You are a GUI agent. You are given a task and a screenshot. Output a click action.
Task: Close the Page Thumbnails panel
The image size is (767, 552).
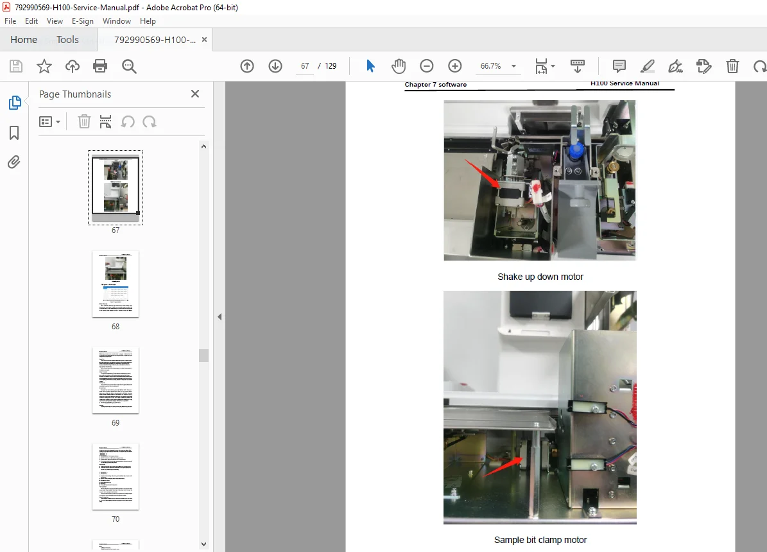195,94
